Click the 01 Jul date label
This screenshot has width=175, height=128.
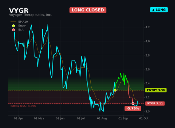(81, 119)
